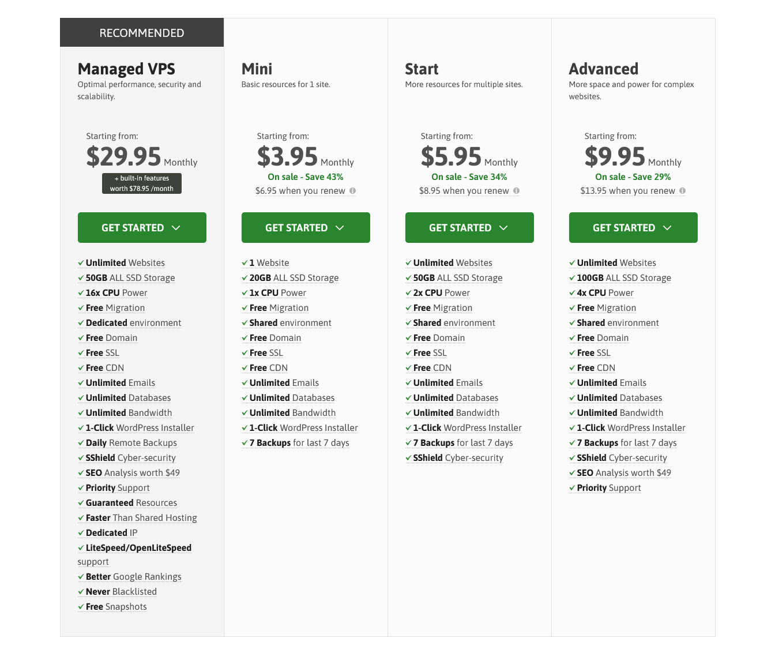Click Mini plan 7 Backups for last 7 days
Image resolution: width=775 pixels, height=653 pixels.
coord(299,443)
